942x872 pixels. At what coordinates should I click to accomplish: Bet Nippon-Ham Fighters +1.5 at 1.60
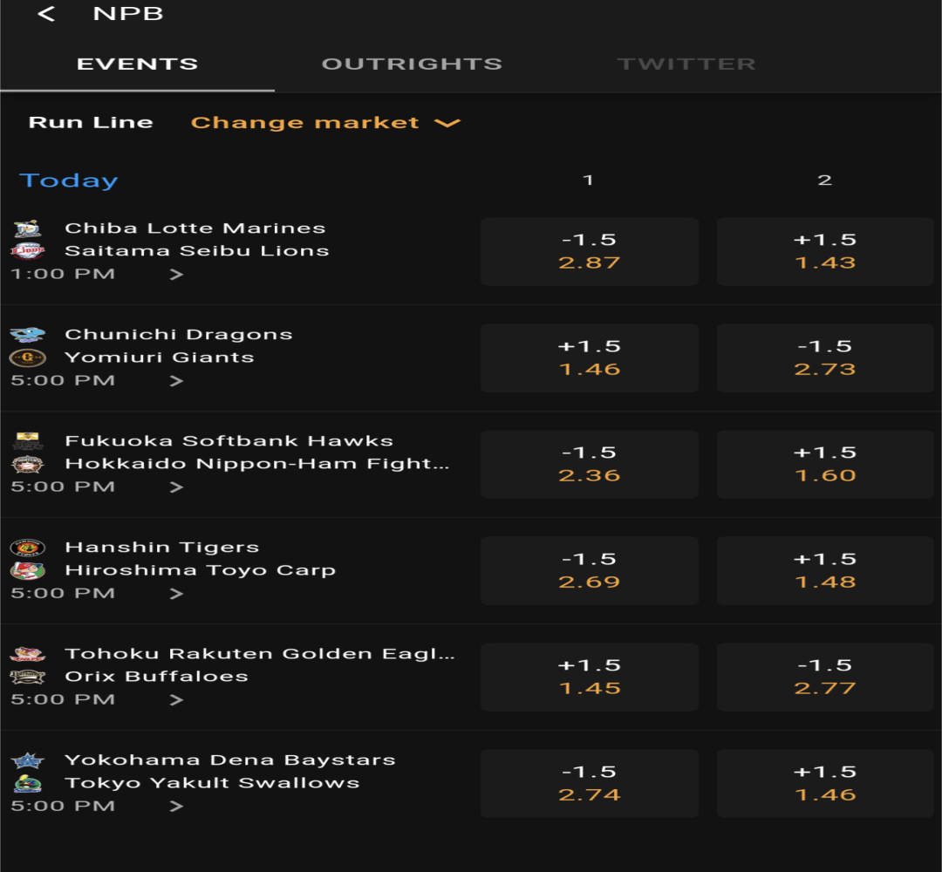click(x=825, y=464)
